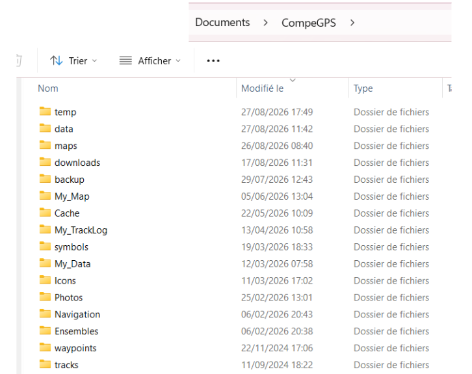Screen dimensions: 472x374
Task: Click the folder name Icons
Action: click(x=65, y=280)
